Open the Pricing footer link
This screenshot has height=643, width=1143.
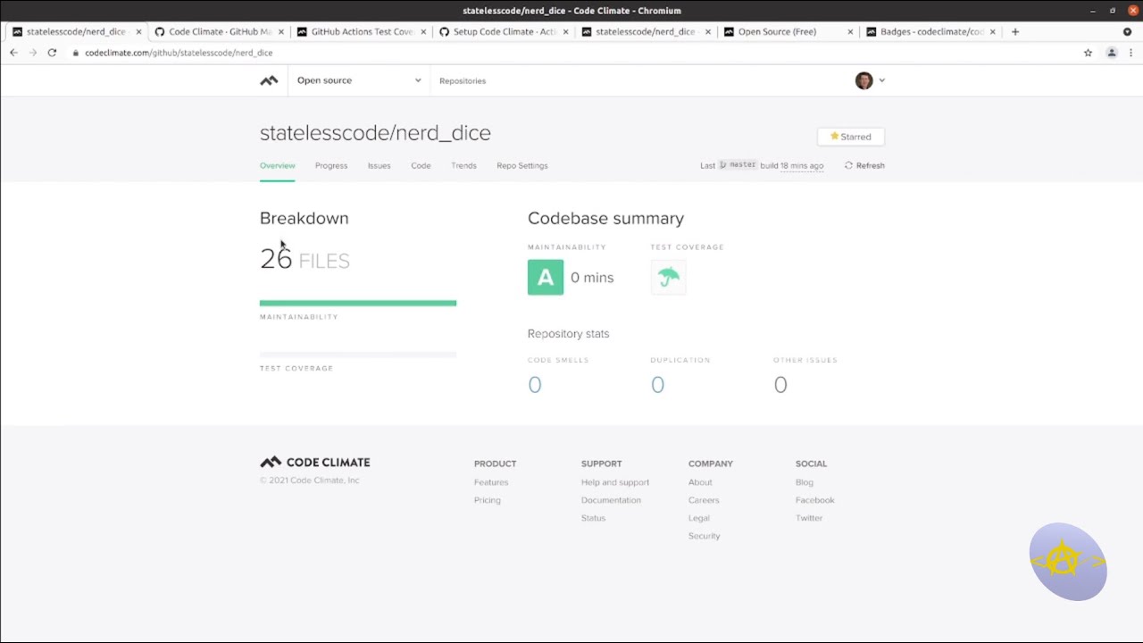point(488,500)
